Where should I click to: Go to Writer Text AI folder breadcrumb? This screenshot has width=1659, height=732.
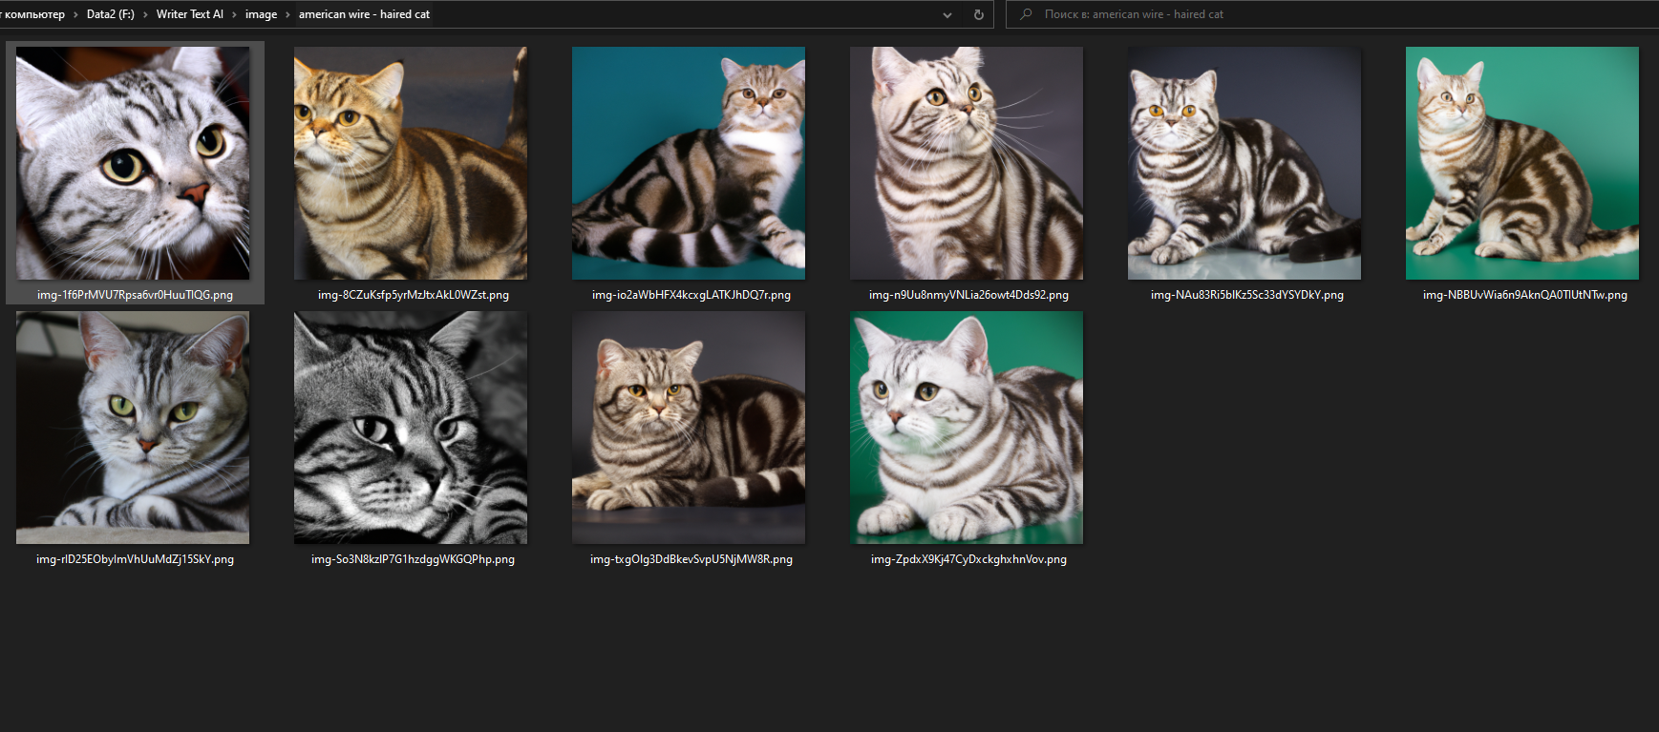[189, 14]
